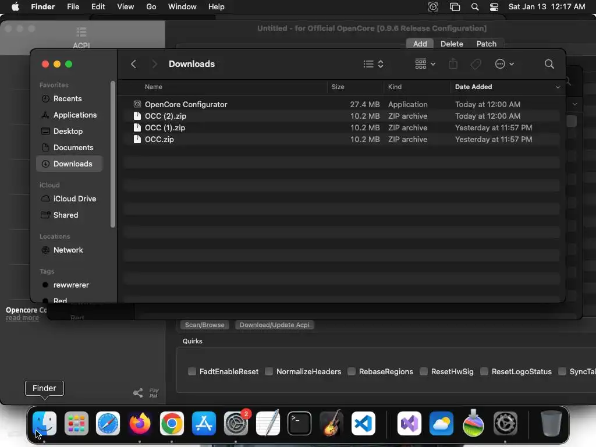
Task: Open the cloud weather app in Dock
Action: pos(441,423)
